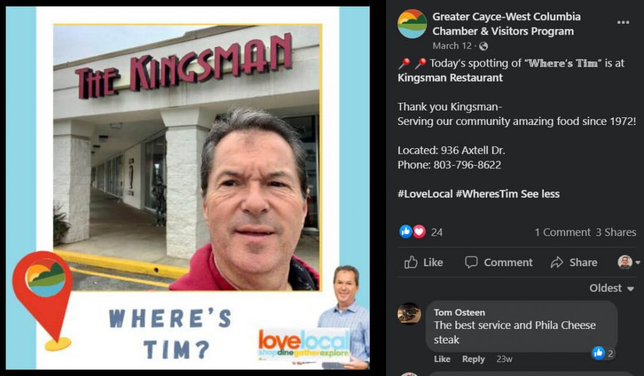This screenshot has width=644, height=376.
Task: Click the Chamber page profile logo
Action: point(412,24)
